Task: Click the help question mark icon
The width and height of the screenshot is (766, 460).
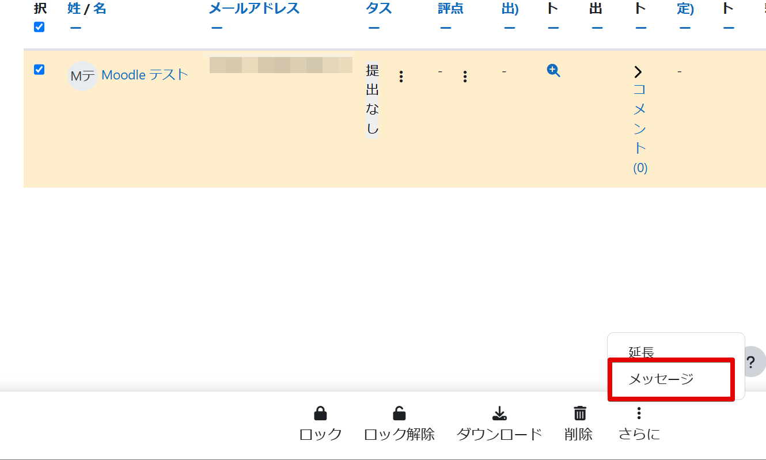Action: click(x=752, y=362)
